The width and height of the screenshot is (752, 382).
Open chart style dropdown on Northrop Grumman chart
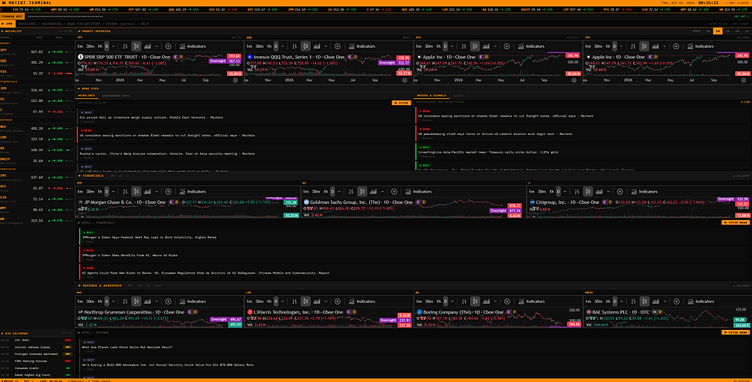click(x=157, y=301)
